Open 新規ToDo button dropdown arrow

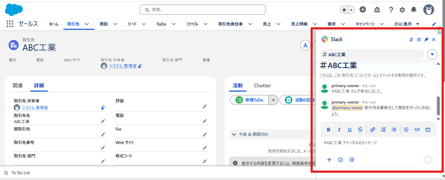[273, 100]
